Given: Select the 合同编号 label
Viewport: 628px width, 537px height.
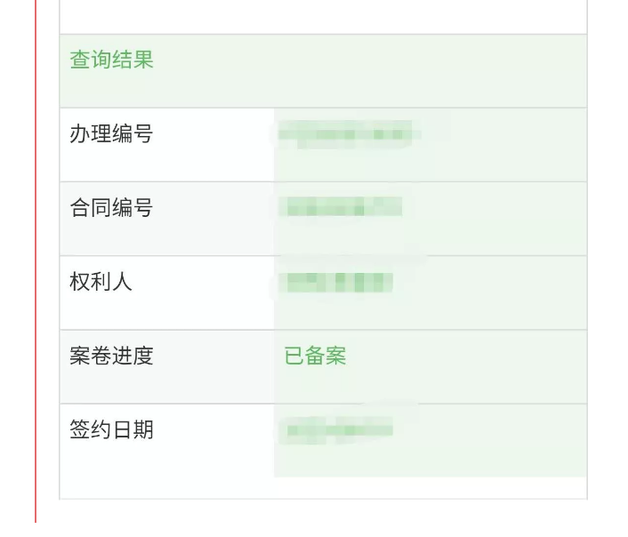Looking at the screenshot, I should (111, 207).
